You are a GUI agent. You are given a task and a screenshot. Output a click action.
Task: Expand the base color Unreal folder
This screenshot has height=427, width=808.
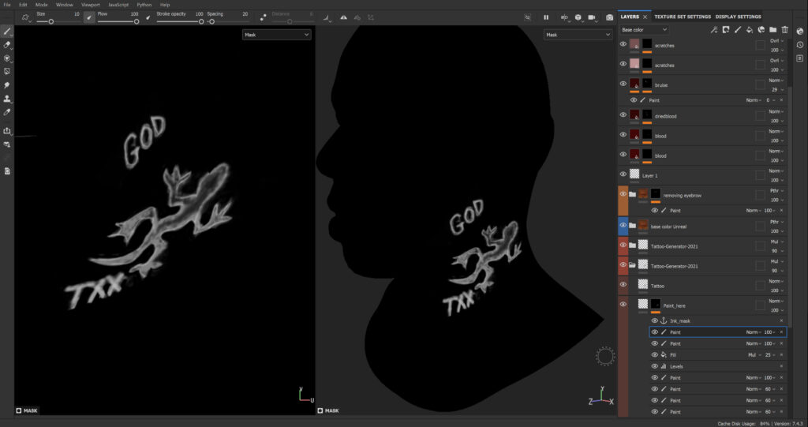point(632,226)
